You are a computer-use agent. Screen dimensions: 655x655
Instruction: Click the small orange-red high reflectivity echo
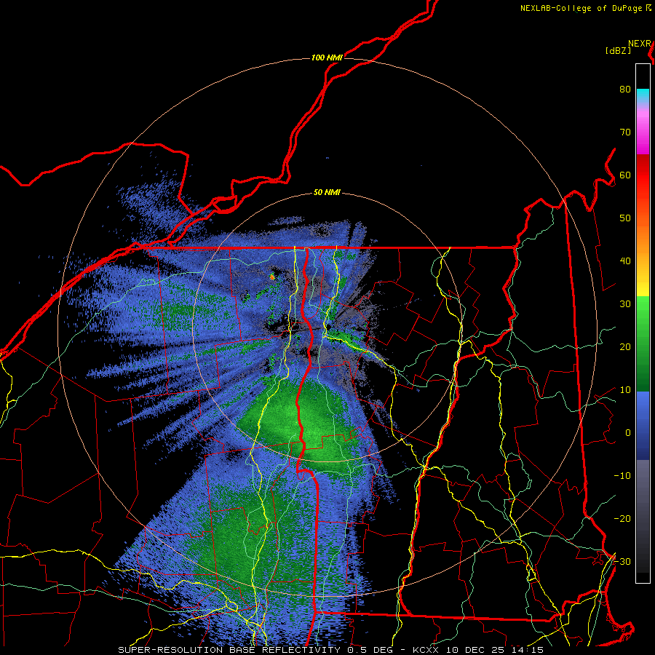coord(272,277)
